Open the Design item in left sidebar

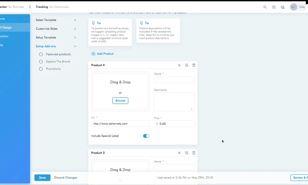point(15,27)
